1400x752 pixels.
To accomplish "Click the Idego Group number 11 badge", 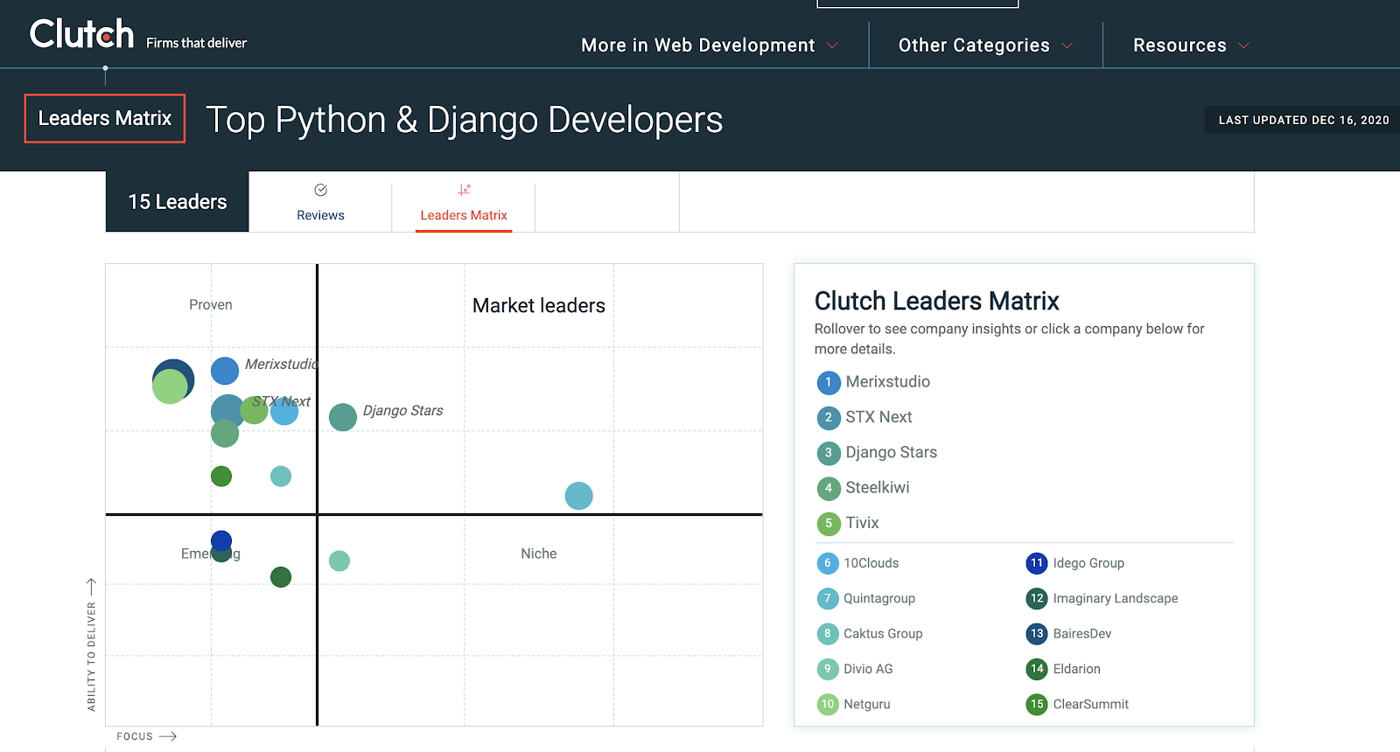I will (x=1036, y=563).
